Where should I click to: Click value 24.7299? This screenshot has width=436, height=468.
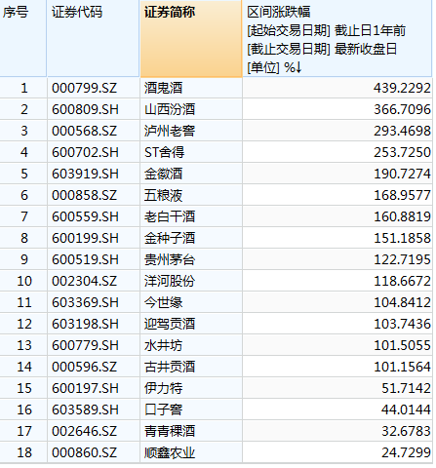coord(406,452)
